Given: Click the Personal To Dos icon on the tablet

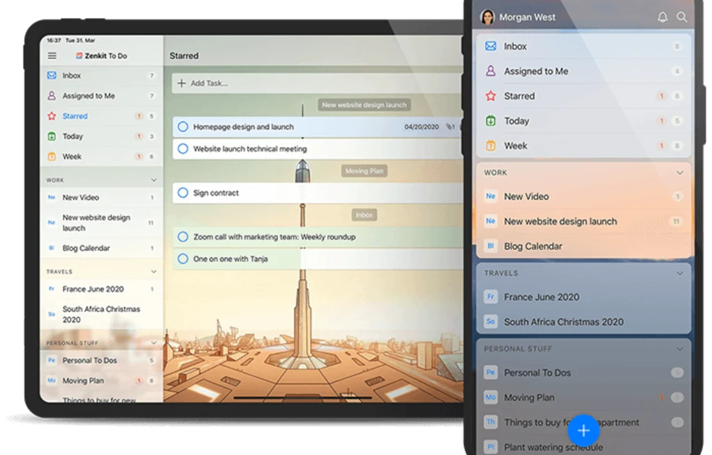Looking at the screenshot, I should 51,361.
